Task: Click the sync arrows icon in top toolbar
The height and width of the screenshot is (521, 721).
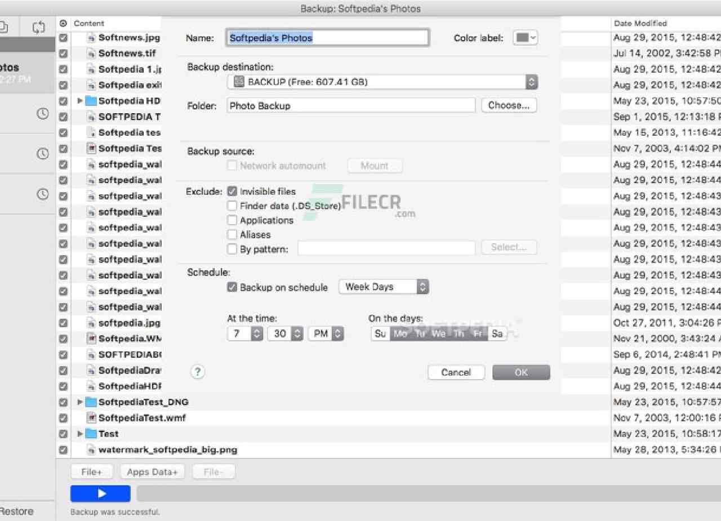Action: 38,26
